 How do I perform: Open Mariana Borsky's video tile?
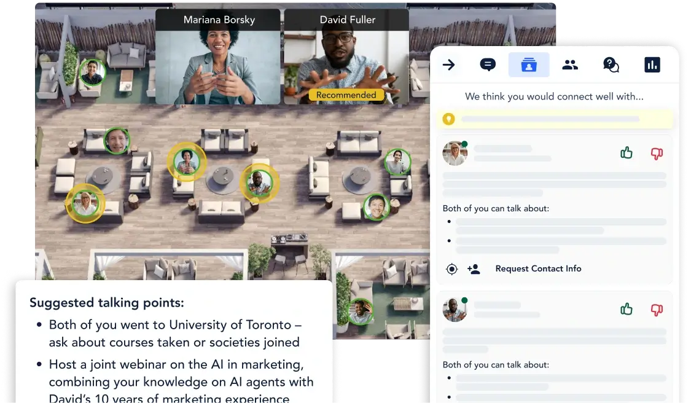pyautogui.click(x=217, y=57)
